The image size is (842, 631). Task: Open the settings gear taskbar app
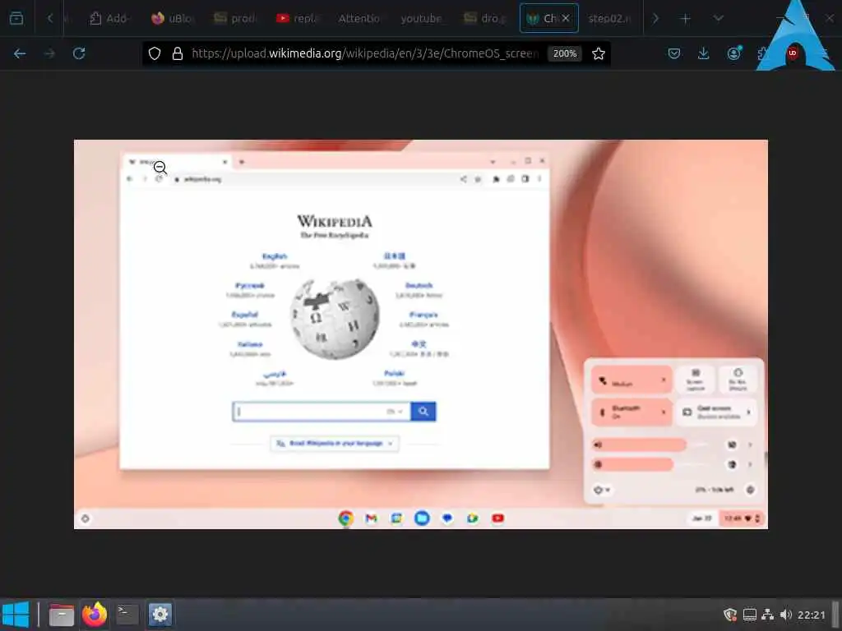(x=160, y=615)
